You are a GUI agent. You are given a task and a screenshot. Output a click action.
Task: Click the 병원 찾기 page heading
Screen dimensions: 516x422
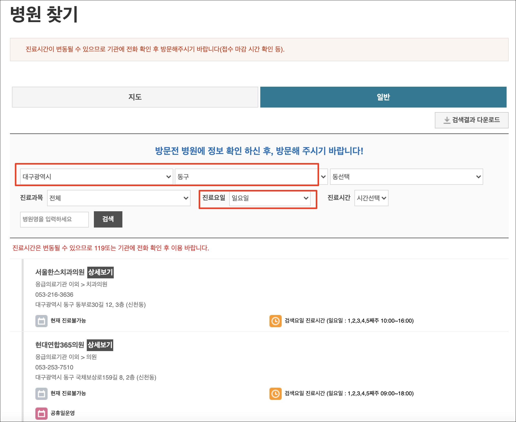click(x=44, y=14)
